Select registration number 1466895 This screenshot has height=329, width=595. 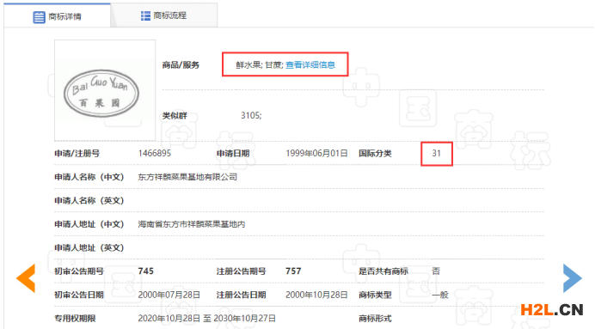pyautogui.click(x=155, y=153)
